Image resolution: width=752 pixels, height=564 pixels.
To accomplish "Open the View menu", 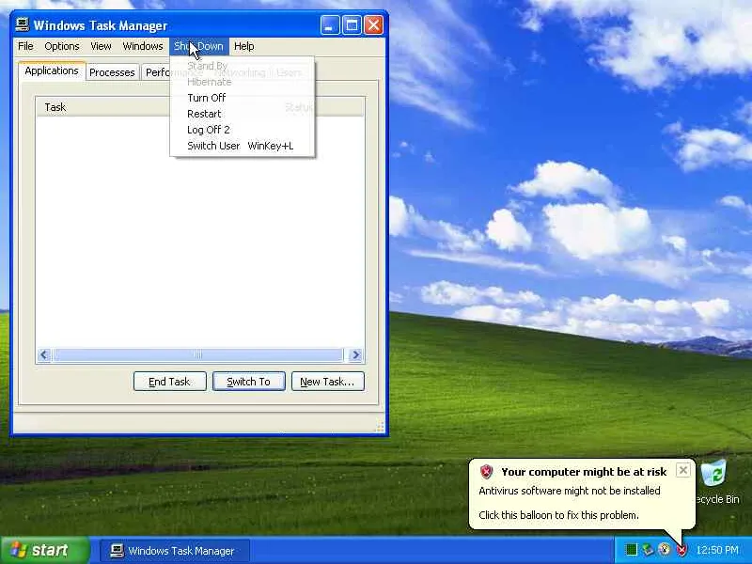I will click(x=101, y=46).
